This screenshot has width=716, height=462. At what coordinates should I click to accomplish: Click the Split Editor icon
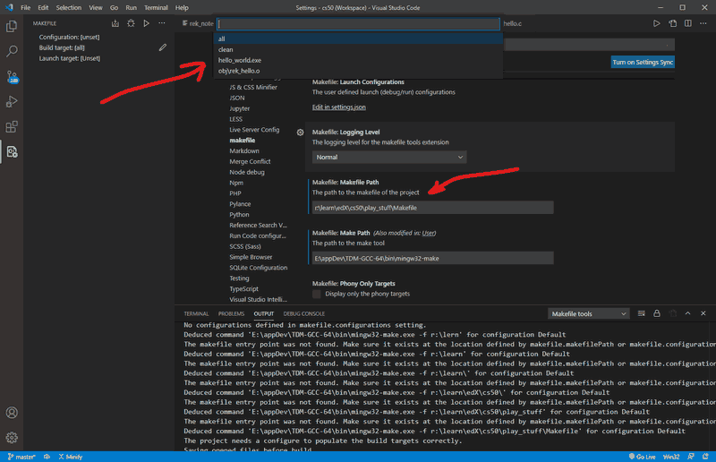687,23
